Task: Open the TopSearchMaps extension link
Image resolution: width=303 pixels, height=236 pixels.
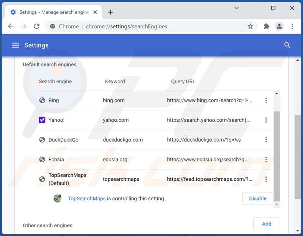Action: pos(87,198)
